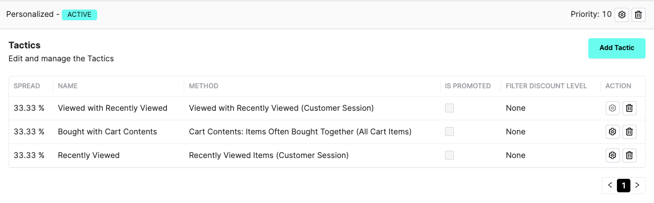
Task: Click the Add Tactic button
Action: coord(616,48)
